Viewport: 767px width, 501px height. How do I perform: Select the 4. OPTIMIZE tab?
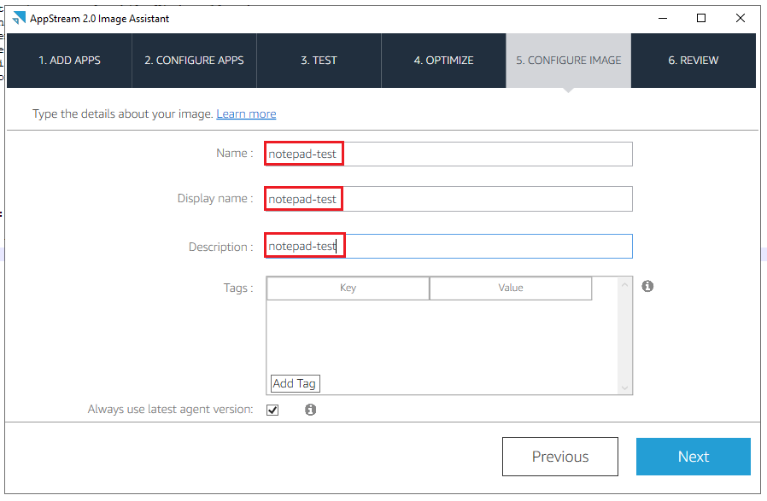[443, 61]
